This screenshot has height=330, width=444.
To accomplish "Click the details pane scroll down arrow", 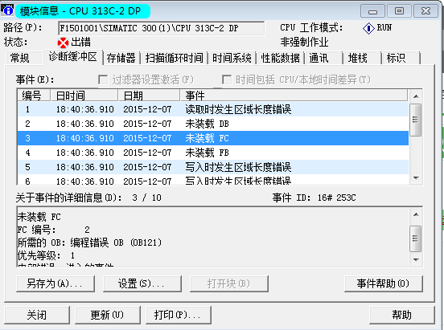I will (x=416, y=259).
